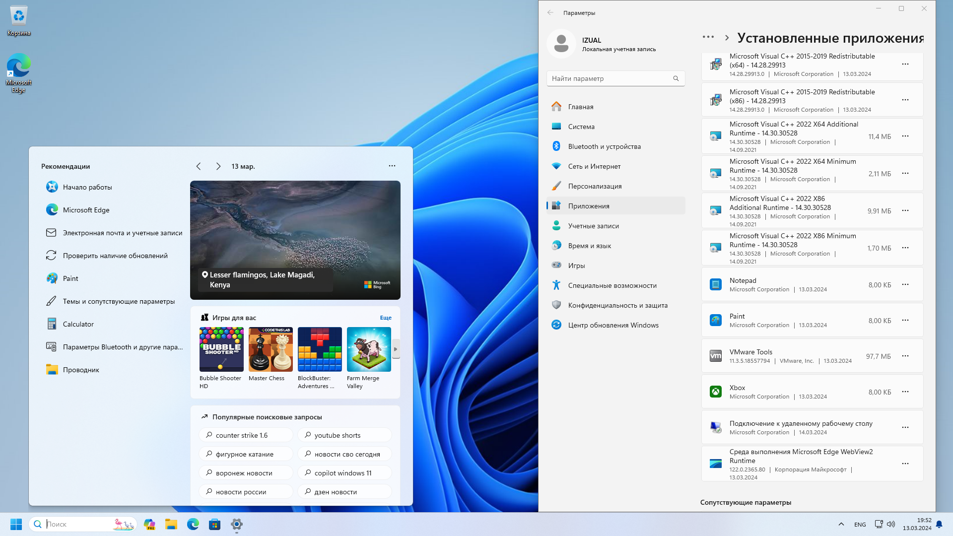Image resolution: width=953 pixels, height=536 pixels.
Task: Select Проверить наличие обновлений
Action: 114,256
